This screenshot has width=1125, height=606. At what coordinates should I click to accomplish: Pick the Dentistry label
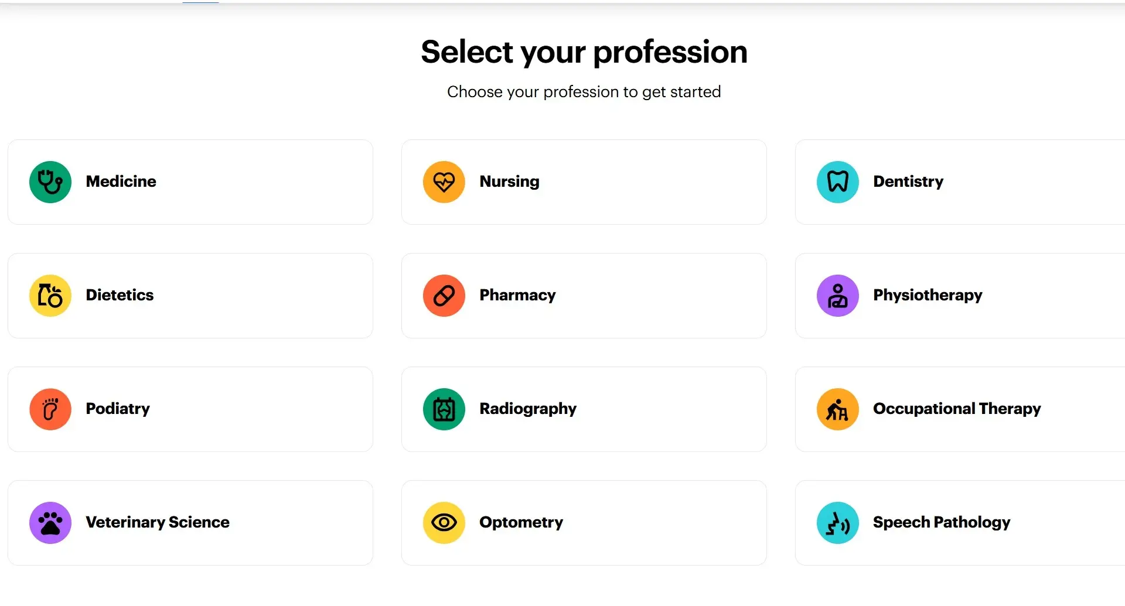[x=908, y=182]
